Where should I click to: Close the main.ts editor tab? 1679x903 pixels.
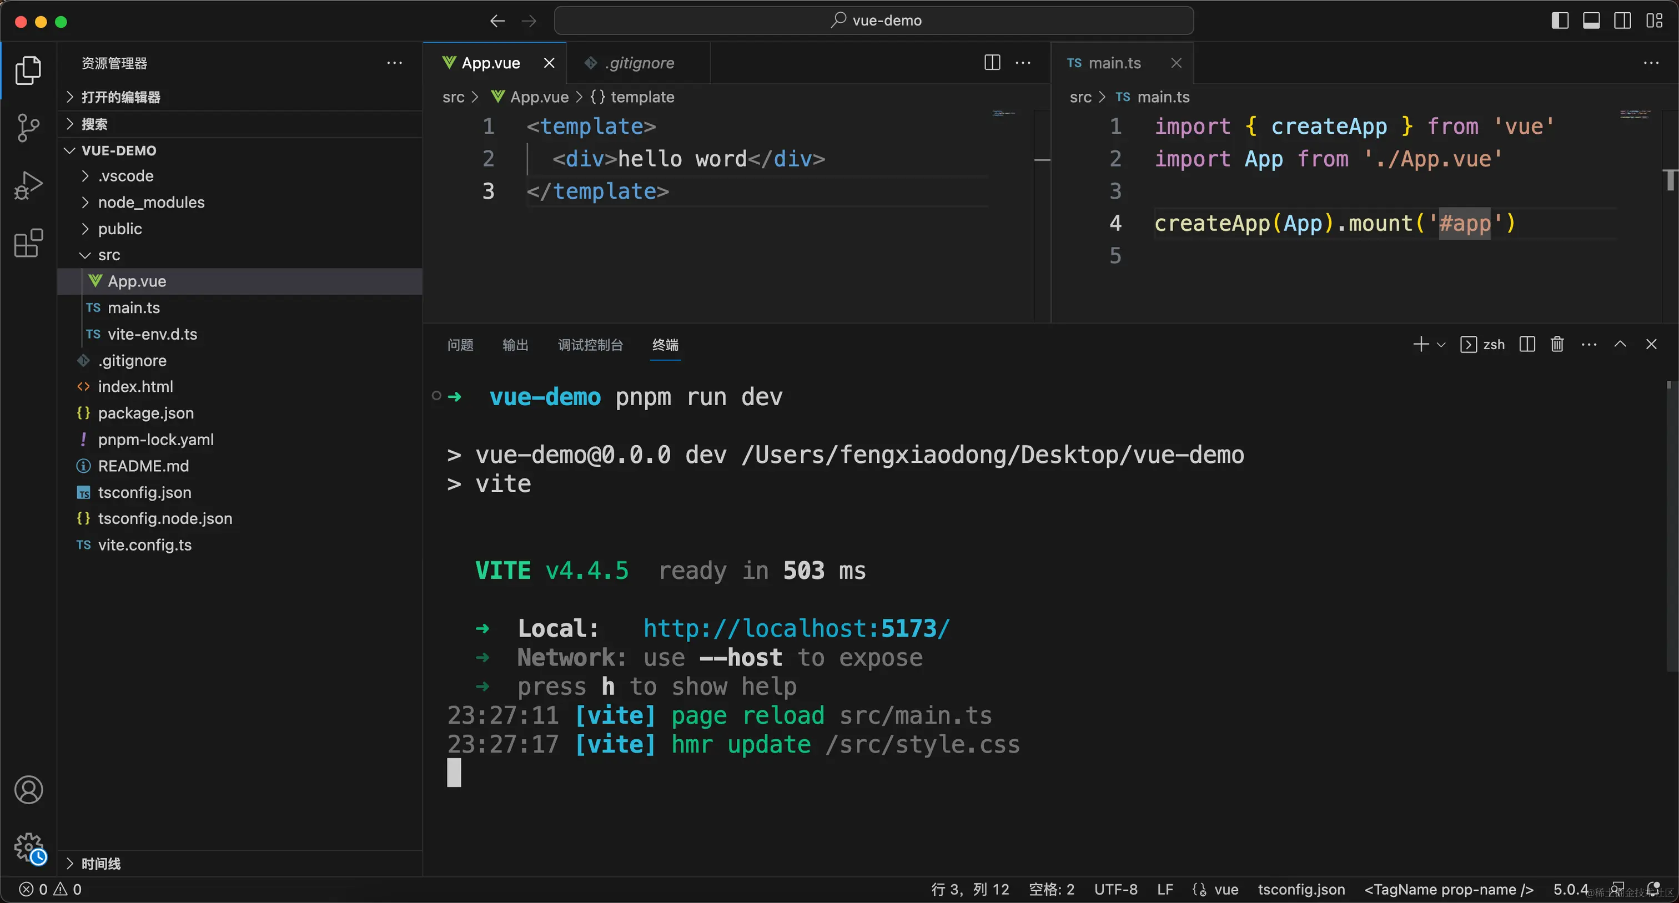pos(1176,63)
